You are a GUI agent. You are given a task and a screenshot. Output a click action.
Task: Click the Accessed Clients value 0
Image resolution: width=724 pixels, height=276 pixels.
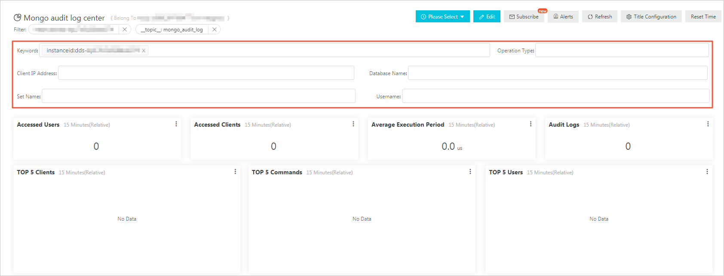pos(273,146)
